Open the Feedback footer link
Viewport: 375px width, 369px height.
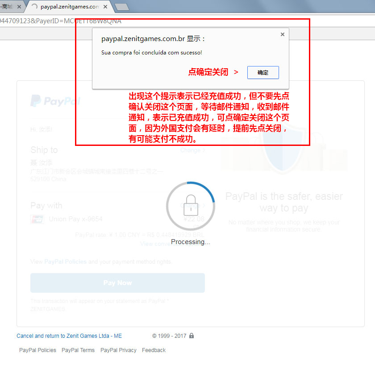coord(154,350)
